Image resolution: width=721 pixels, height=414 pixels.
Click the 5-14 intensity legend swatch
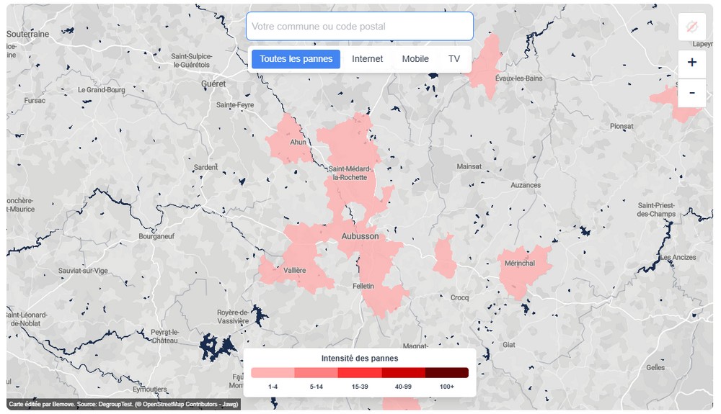point(317,372)
